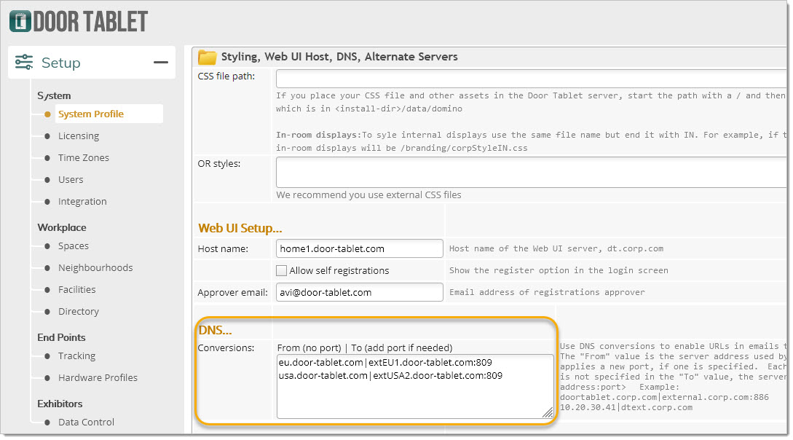Edit the Host name field
Image resolution: width=793 pixels, height=440 pixels.
360,249
